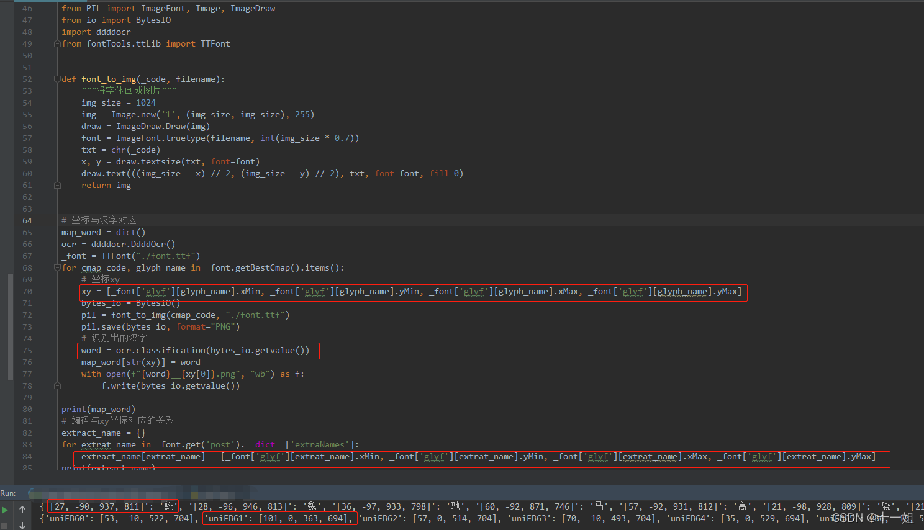Click the 'map_word = dict()' line

(103, 233)
